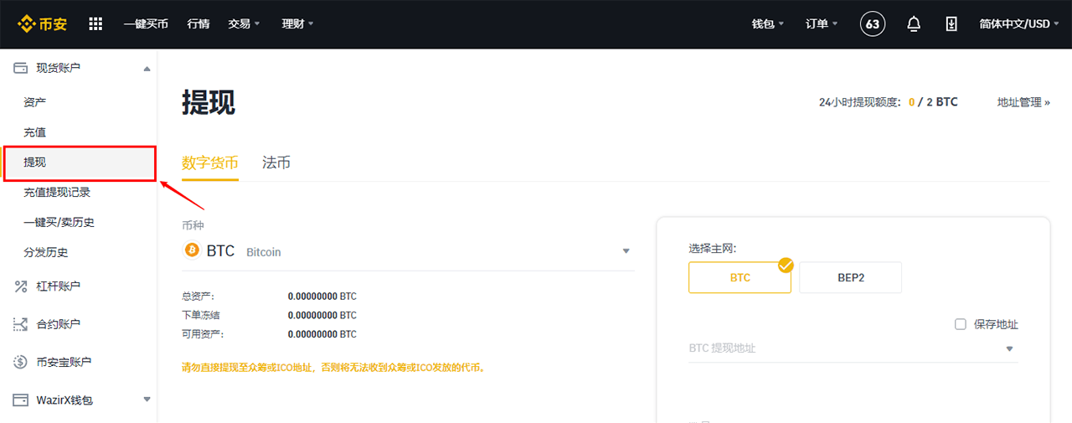Open 币安宝账户 in the sidebar

pos(64,362)
